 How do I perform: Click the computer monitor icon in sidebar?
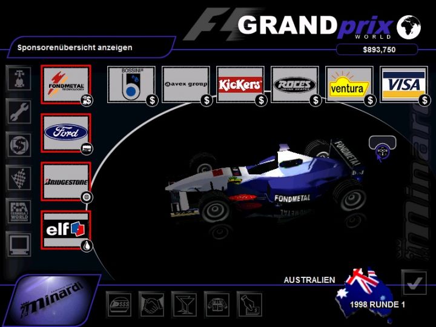pos(18,245)
